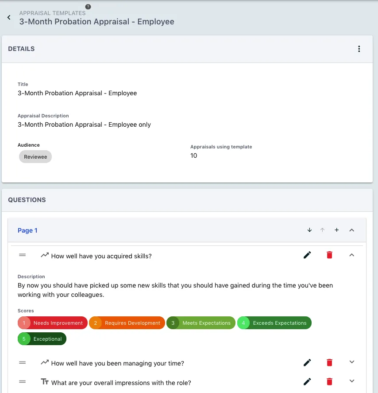Edit the overall impressions question
378x393 pixels.
(x=307, y=382)
